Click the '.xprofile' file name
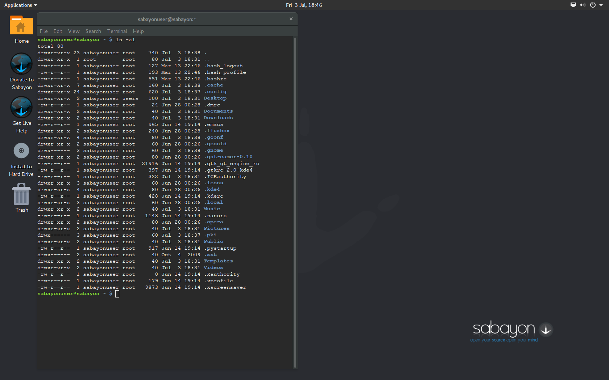 [x=218, y=281]
